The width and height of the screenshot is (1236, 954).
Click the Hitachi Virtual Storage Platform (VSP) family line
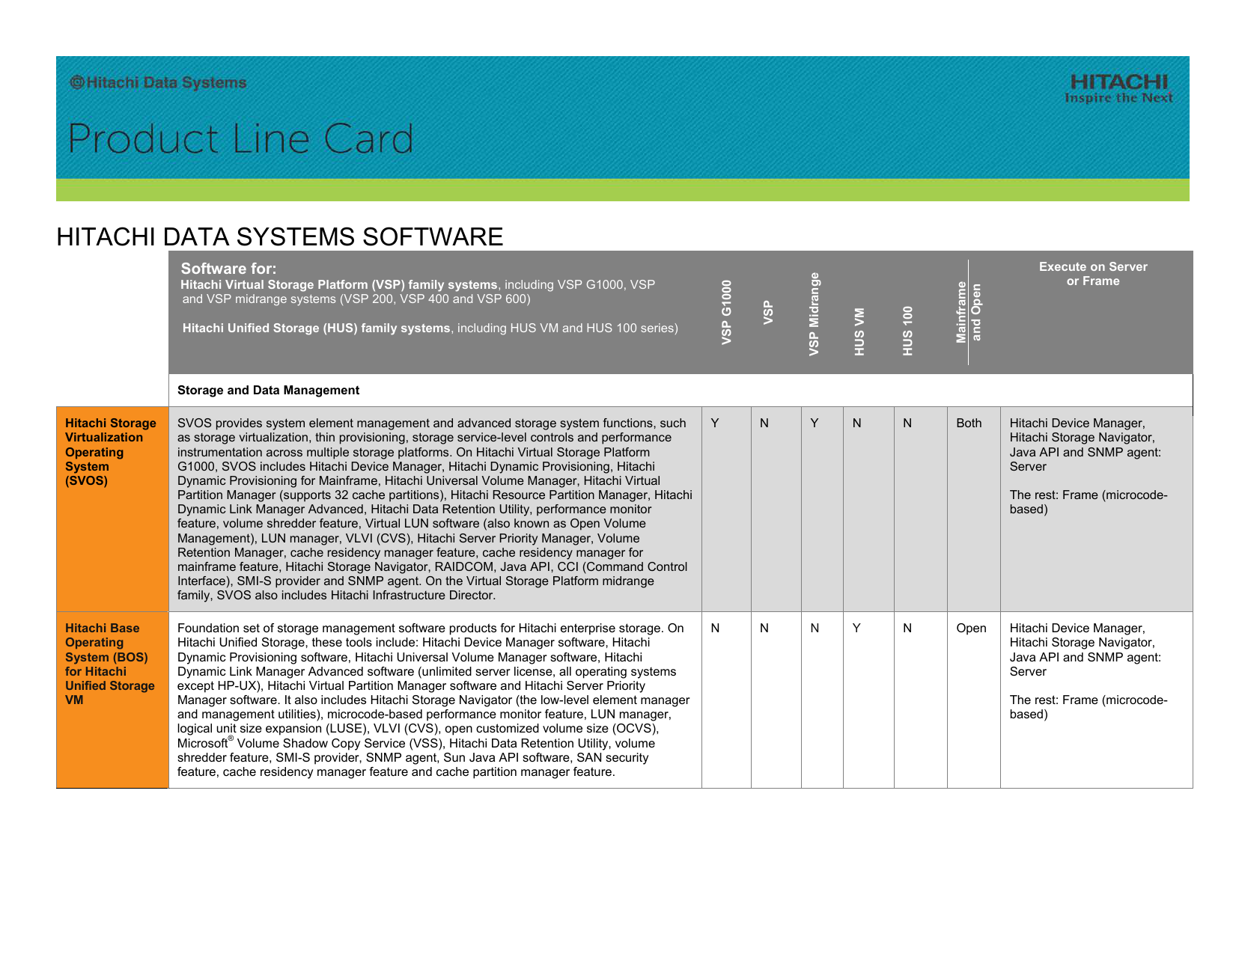[x=418, y=292]
